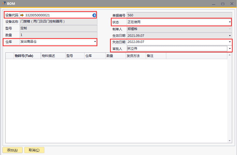Open the blue list icon in 设备代码 field

(94, 15)
